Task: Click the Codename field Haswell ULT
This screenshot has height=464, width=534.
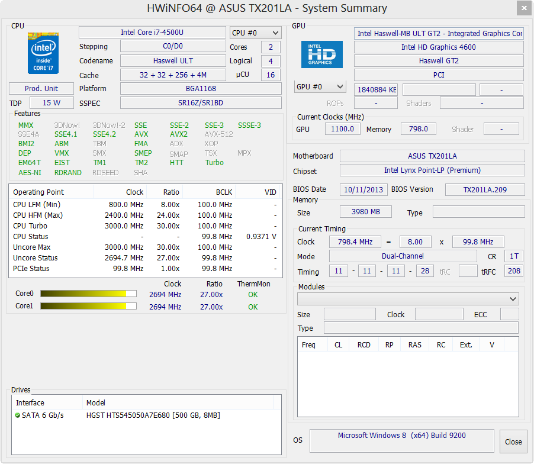Action: [173, 60]
